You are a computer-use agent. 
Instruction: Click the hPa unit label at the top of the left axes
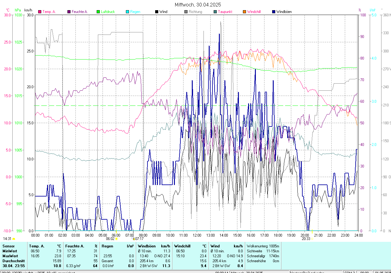18,10
